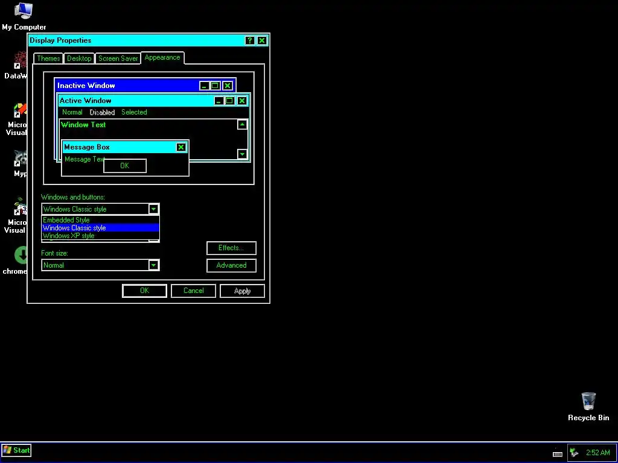Choose Windows XP style option
Viewport: 618px width, 463px height.
click(101, 236)
